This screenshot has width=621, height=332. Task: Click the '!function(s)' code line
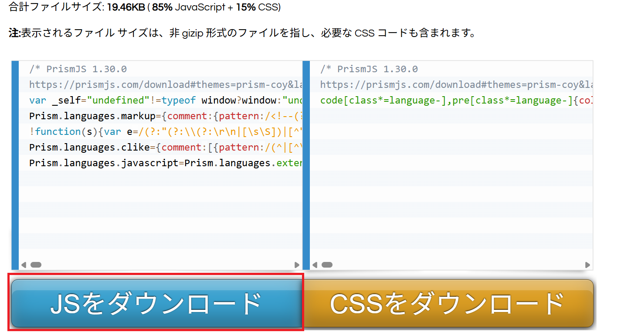coord(165,132)
